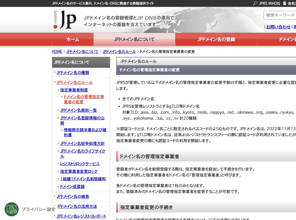
Task: Click HOME in the breadcrumb
Action: tap(57, 52)
